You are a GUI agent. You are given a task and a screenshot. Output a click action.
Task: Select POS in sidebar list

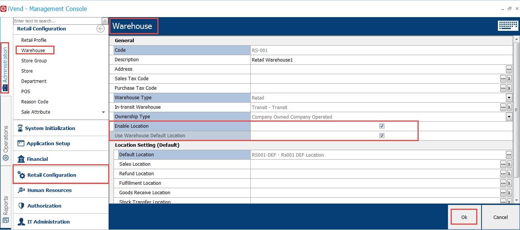point(26,92)
